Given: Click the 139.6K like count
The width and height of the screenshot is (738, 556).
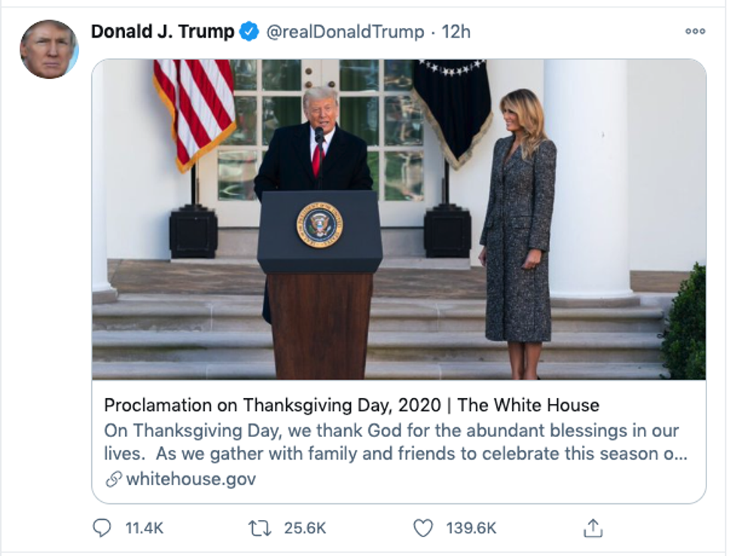Looking at the screenshot, I should pyautogui.click(x=471, y=528).
